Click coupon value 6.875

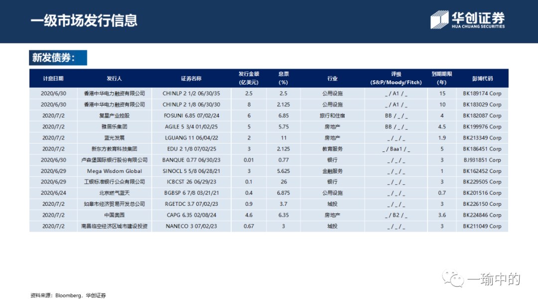point(283,193)
